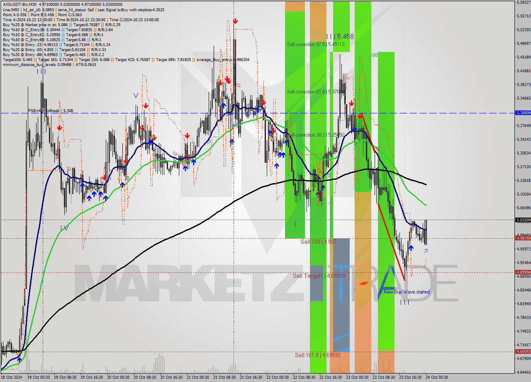
Task: Click the blue 5.30800 price tag
Action: pos(523,113)
